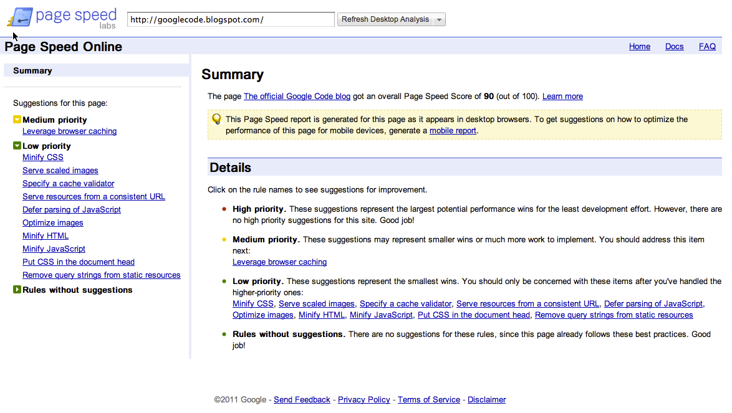Viewport: 732px width, 413px height.
Task: Open Put CSS in the document head in the Details list
Action: click(x=474, y=315)
